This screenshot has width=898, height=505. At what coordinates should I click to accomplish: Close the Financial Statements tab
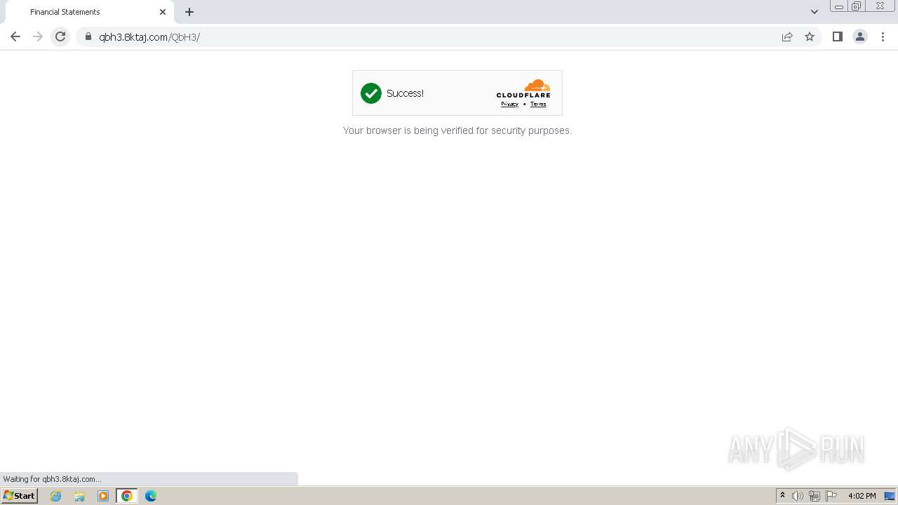point(163,12)
